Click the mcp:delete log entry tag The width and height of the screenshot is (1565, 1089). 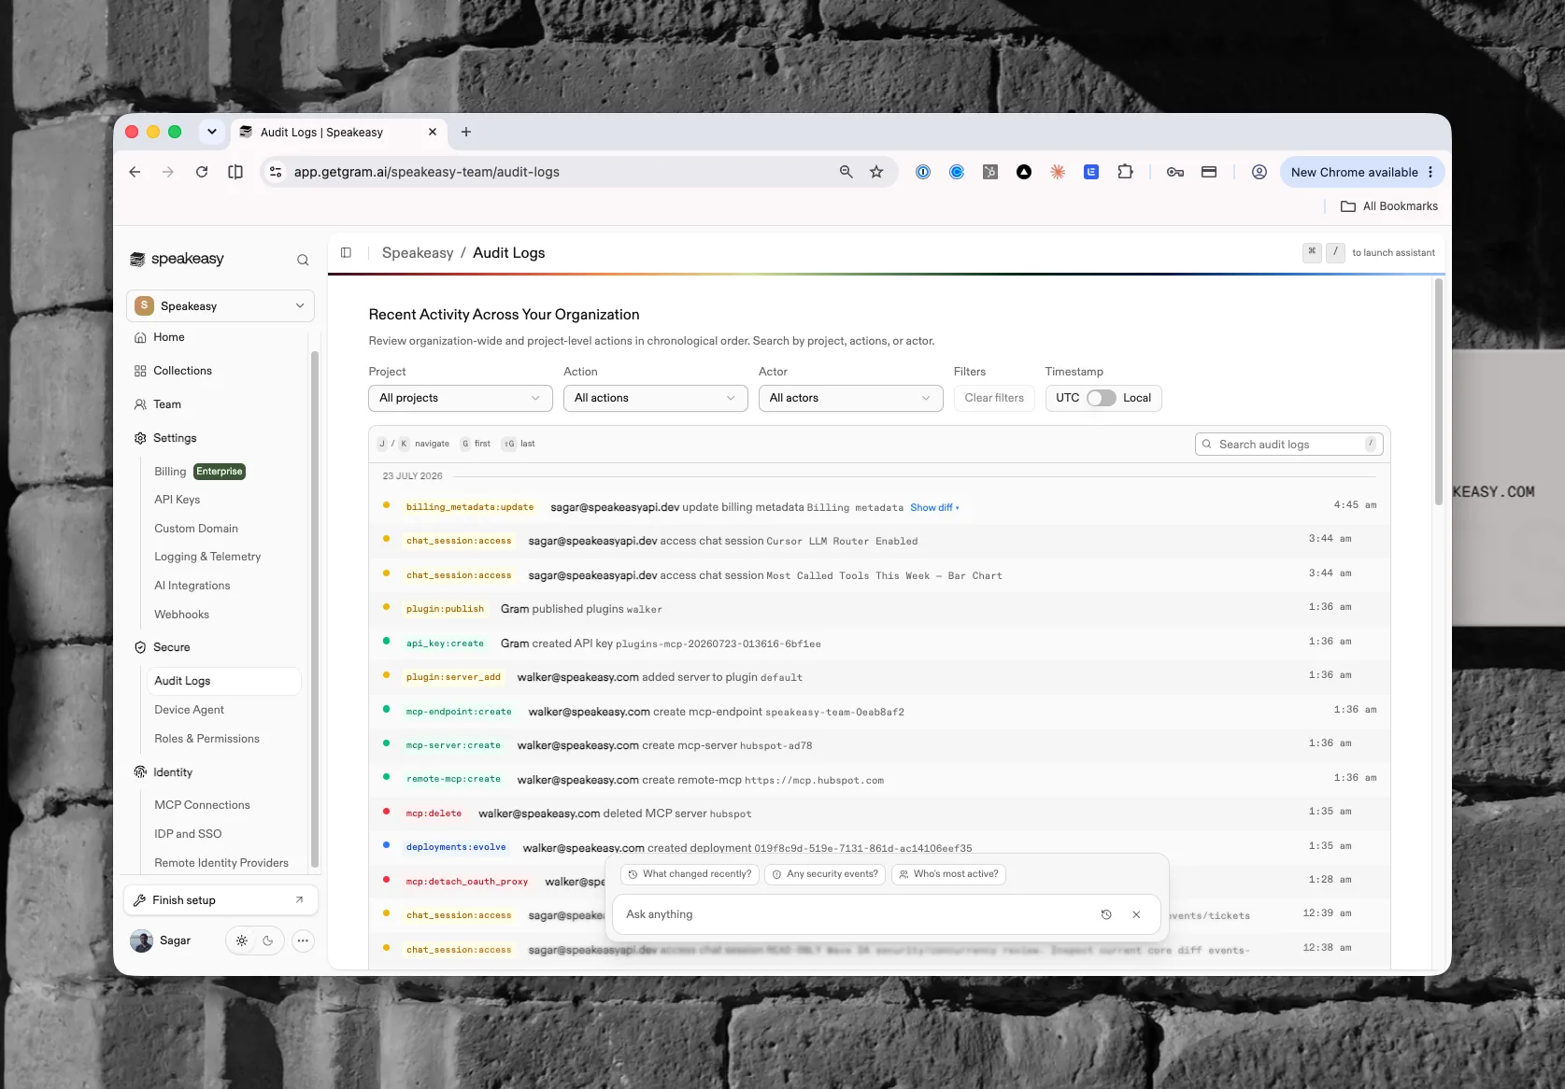pos(434,813)
